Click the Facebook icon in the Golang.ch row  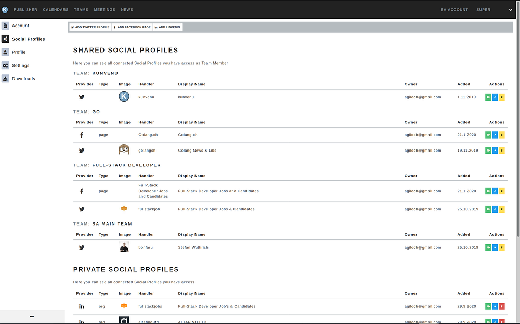(82, 135)
